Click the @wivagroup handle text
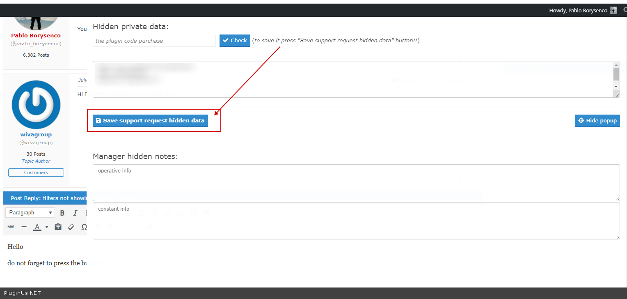This screenshot has width=627, height=299. pyautogui.click(x=36, y=143)
